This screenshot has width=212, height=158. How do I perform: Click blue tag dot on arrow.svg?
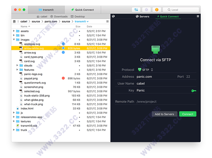point(63,52)
